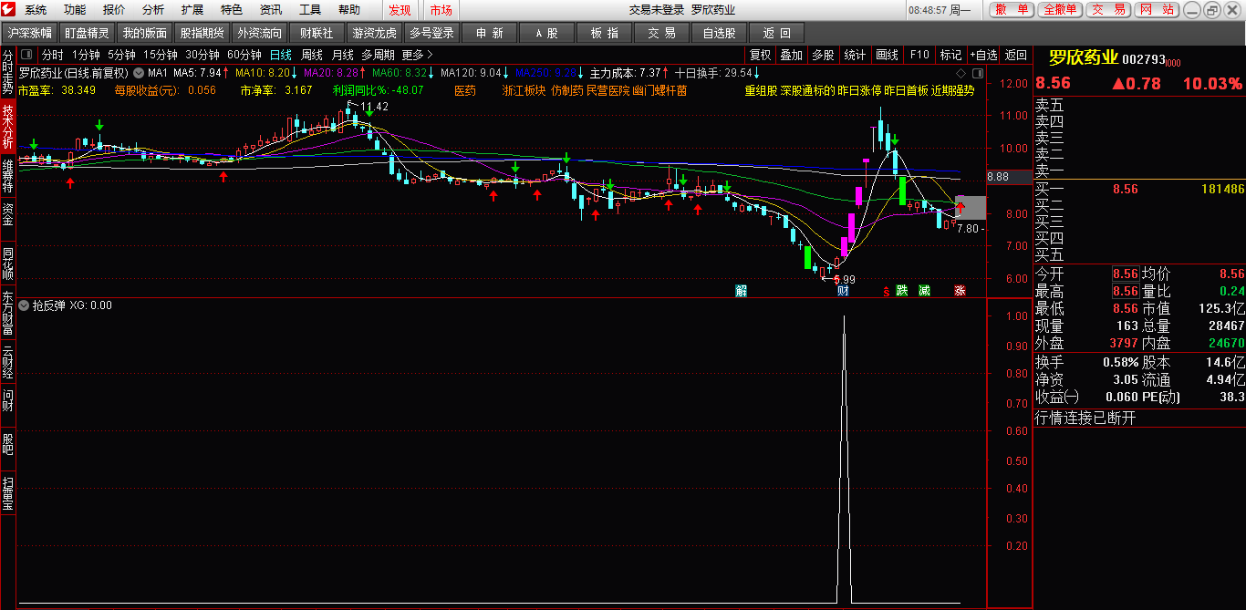Click the 自选股 toolbar button
1246x610 pixels.
[720, 33]
